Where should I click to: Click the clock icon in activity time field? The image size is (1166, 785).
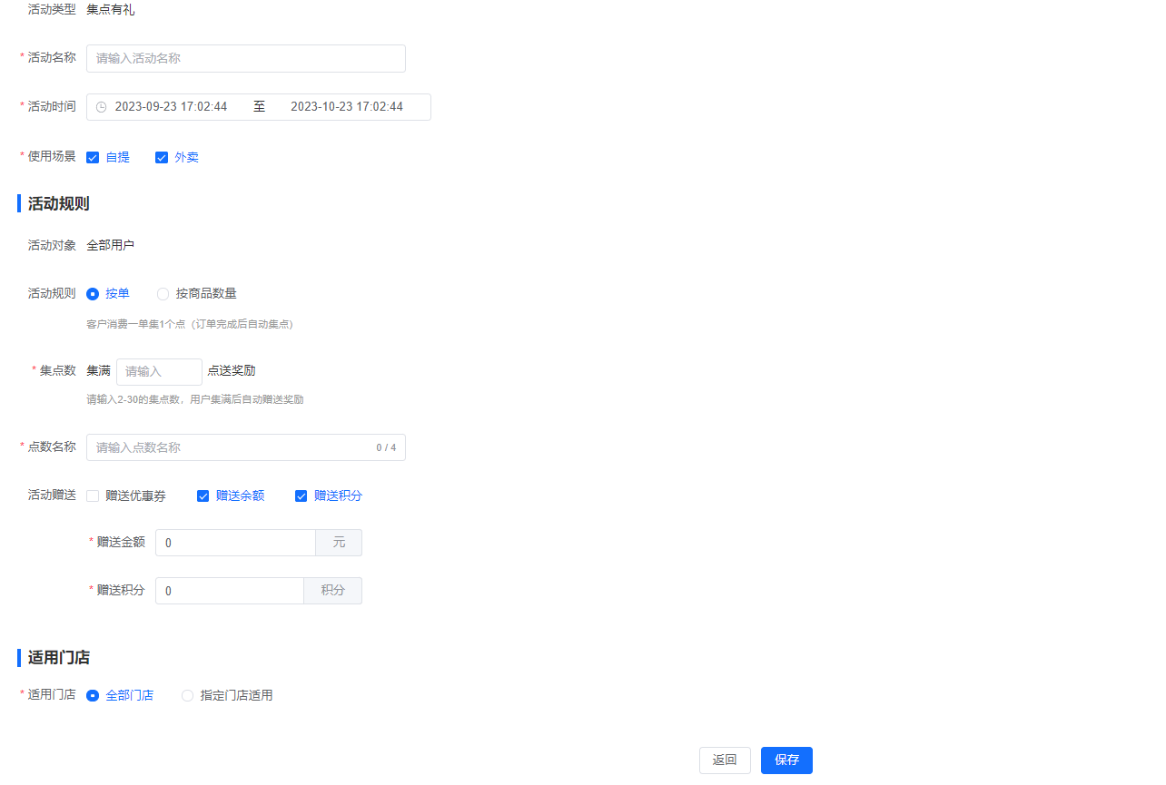pos(101,107)
